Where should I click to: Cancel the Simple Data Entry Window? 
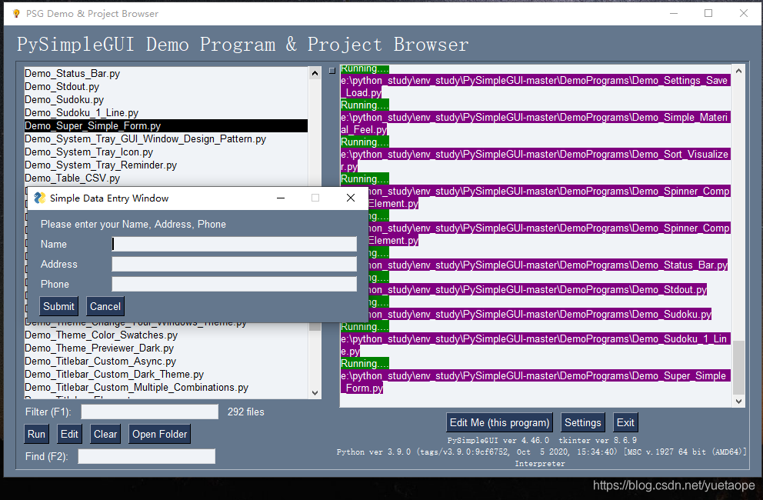pyautogui.click(x=105, y=306)
